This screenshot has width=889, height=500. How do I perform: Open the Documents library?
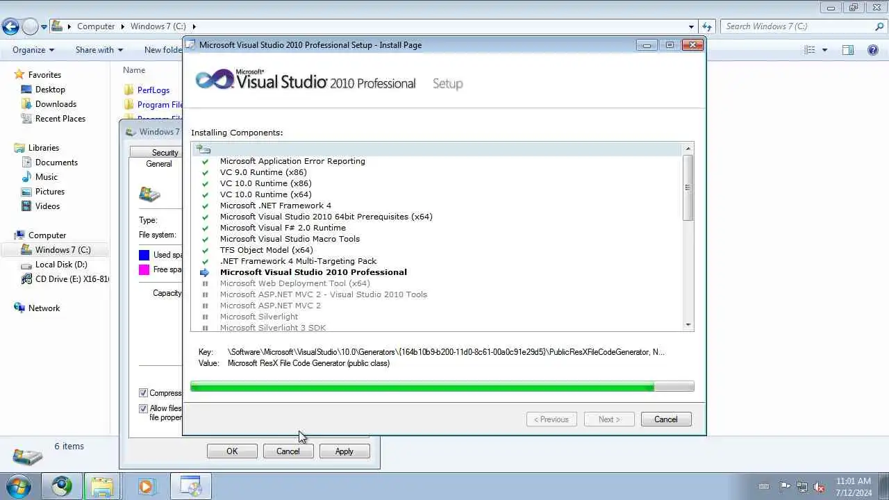click(56, 162)
